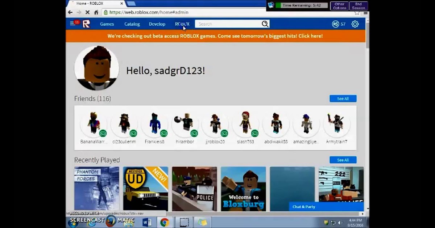Open the hamburger navigation menu
The image size is (435, 228).
pyautogui.click(x=72, y=24)
